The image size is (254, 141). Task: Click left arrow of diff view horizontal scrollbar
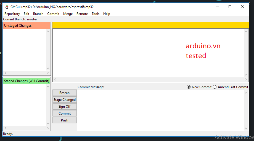point(55,80)
